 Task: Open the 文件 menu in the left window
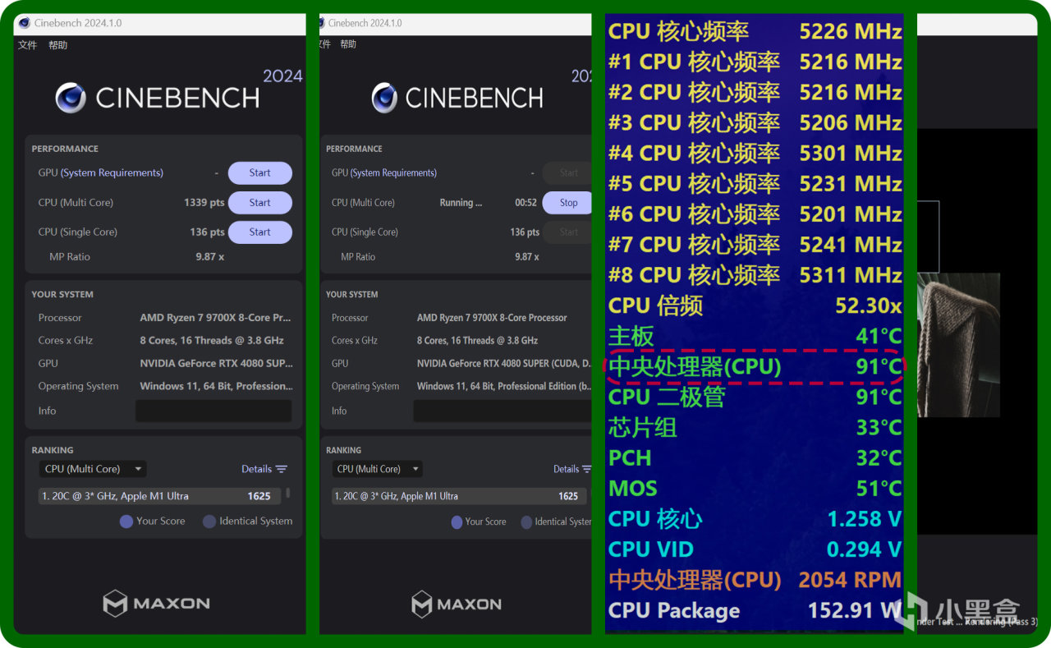point(28,45)
